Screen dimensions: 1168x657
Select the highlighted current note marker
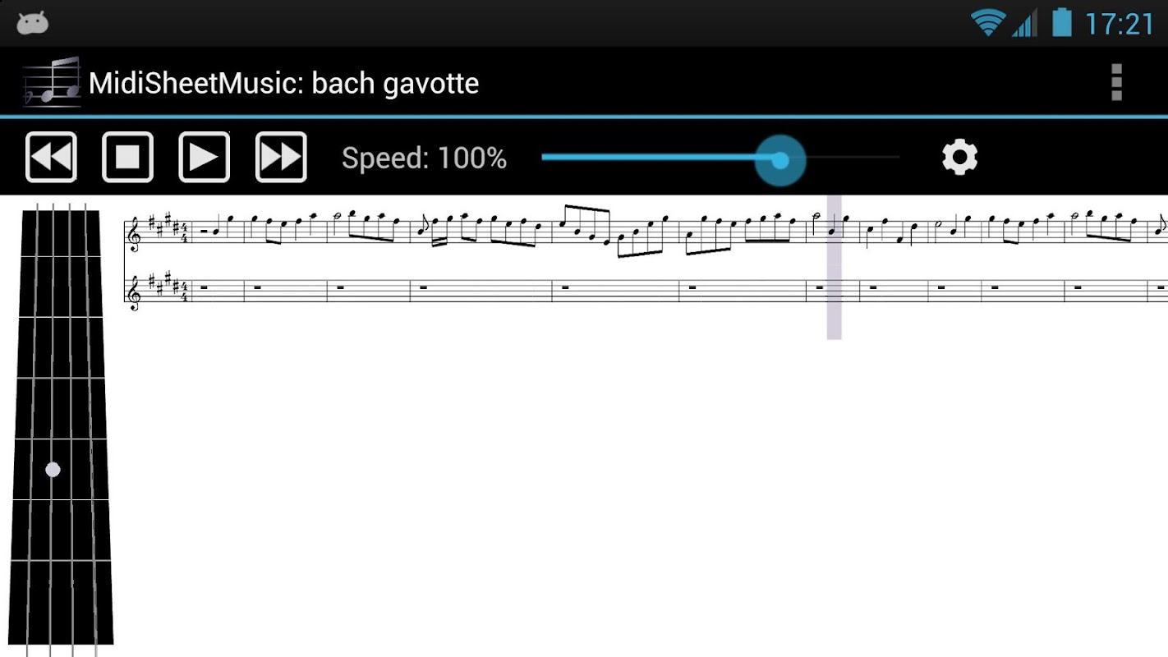(834, 267)
